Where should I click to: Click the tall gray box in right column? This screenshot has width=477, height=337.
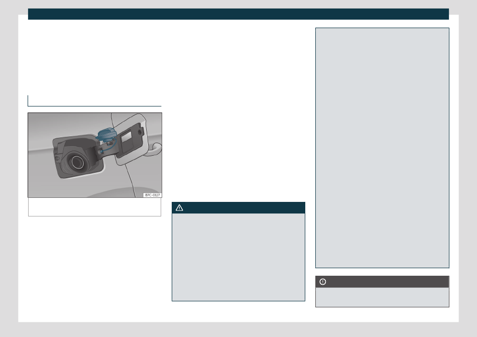(x=382, y=148)
